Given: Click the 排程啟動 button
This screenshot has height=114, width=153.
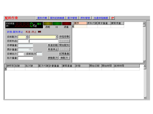Looking at the screenshot, I should click(x=64, y=36).
